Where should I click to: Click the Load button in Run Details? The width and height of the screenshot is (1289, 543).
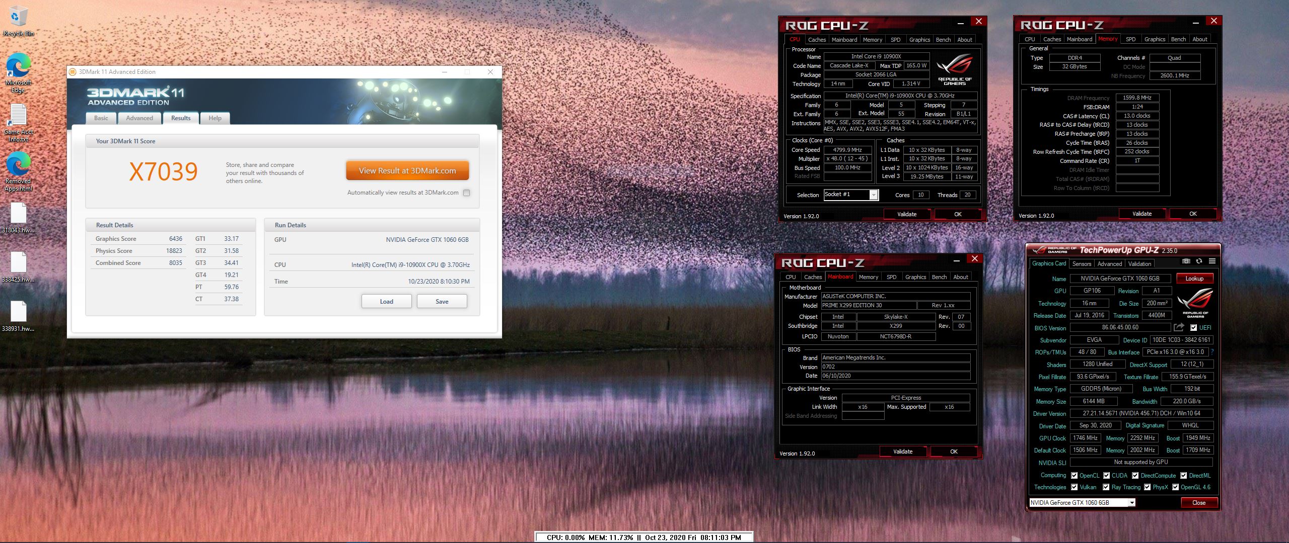tap(387, 301)
